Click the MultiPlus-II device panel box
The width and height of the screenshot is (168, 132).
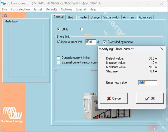click(x=26, y=51)
